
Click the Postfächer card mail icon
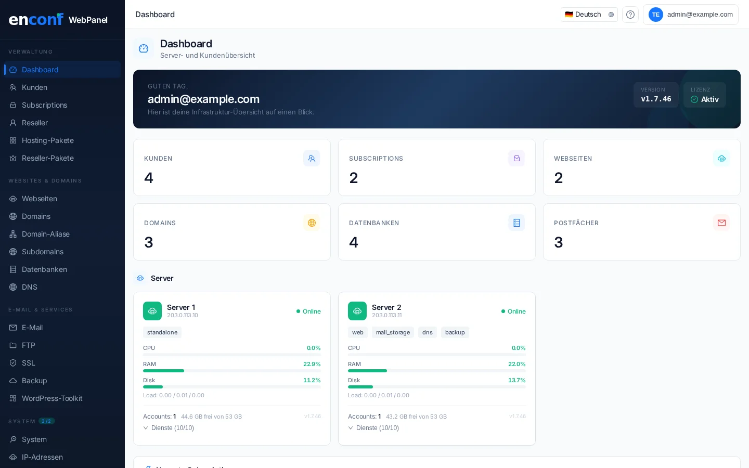click(x=721, y=223)
